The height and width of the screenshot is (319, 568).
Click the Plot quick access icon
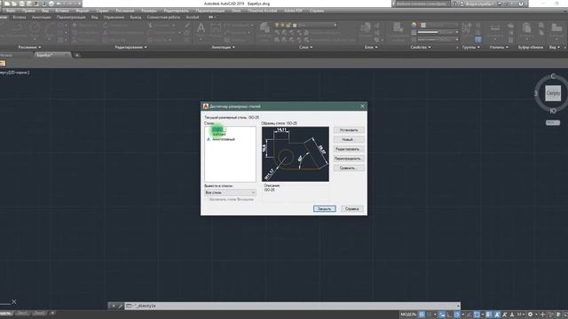click(51, 4)
